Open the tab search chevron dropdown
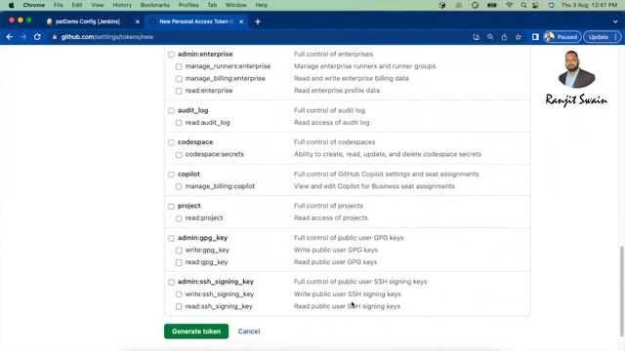This screenshot has height=351, width=625. (615, 21)
